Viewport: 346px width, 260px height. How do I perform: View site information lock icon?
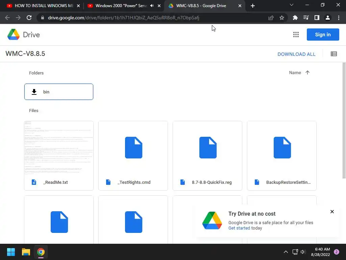coord(43,18)
